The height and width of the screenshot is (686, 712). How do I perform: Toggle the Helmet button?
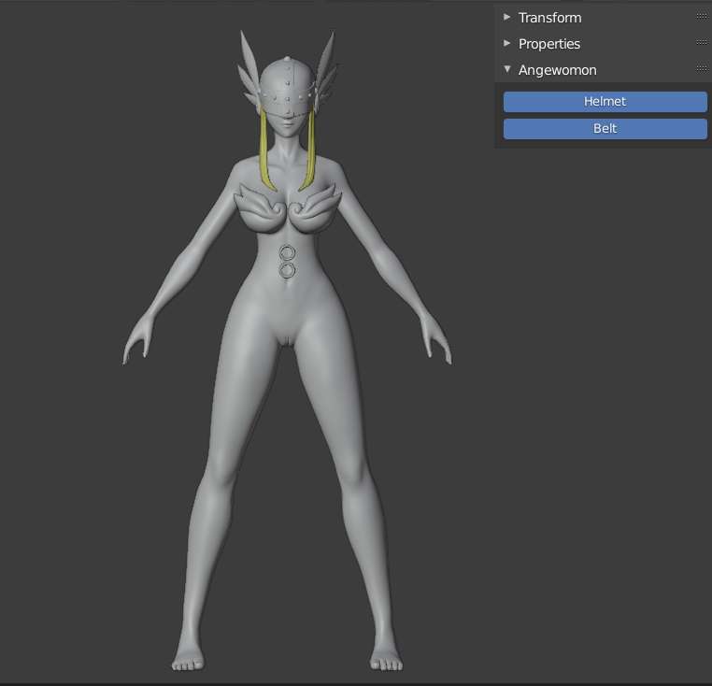coord(605,102)
